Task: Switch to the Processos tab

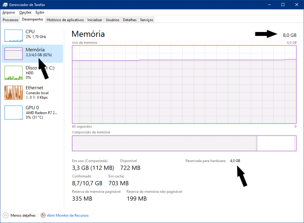Action: (x=11, y=20)
